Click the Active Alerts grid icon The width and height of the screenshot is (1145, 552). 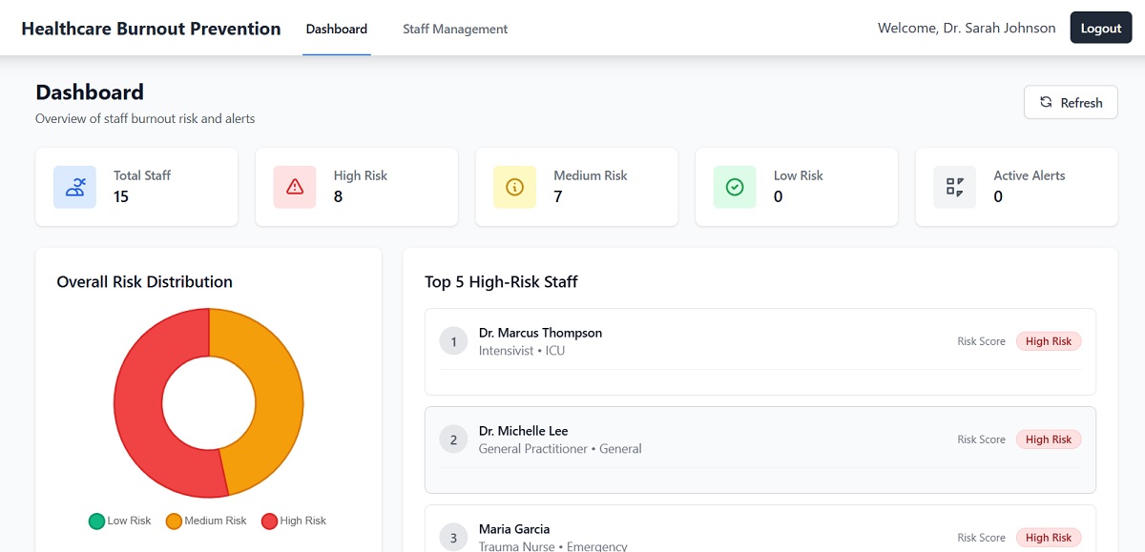point(955,187)
